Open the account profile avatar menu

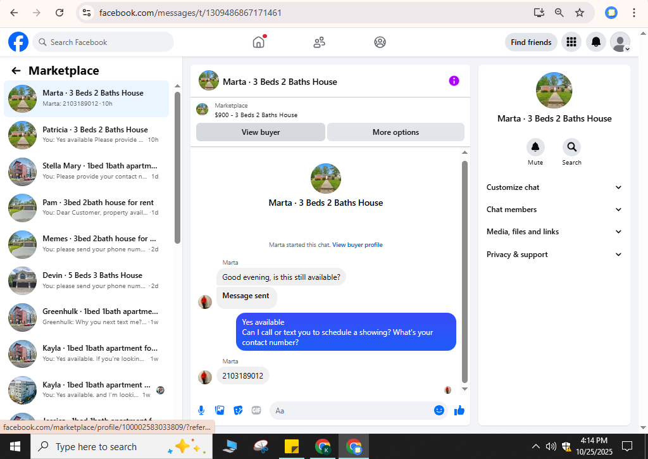point(620,42)
